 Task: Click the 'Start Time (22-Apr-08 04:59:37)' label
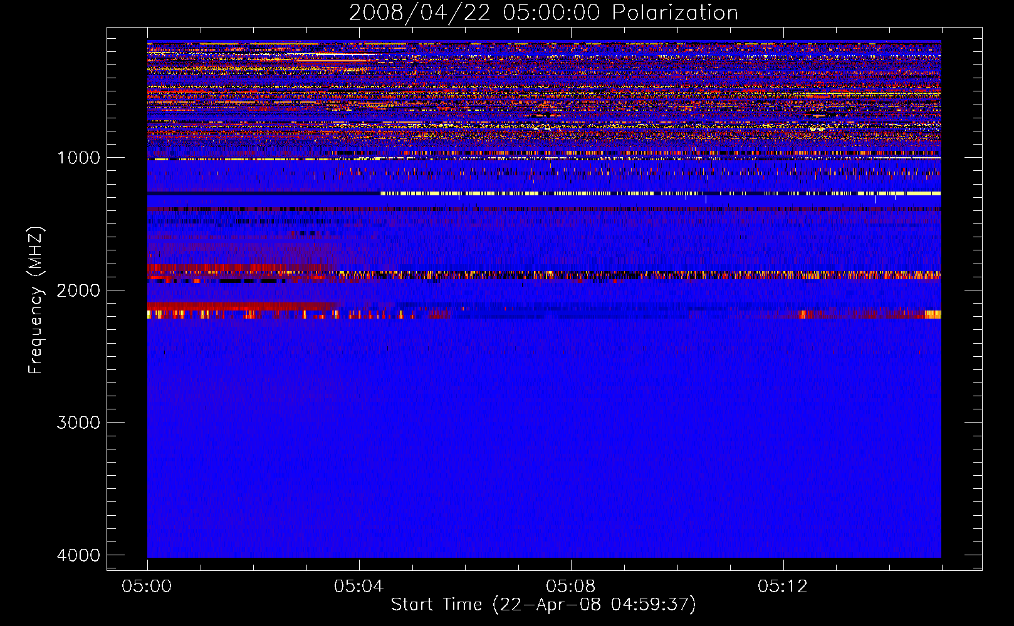point(543,605)
